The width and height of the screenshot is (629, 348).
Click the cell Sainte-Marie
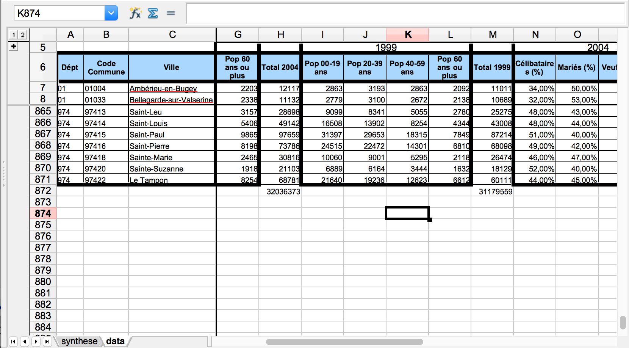coord(172,157)
